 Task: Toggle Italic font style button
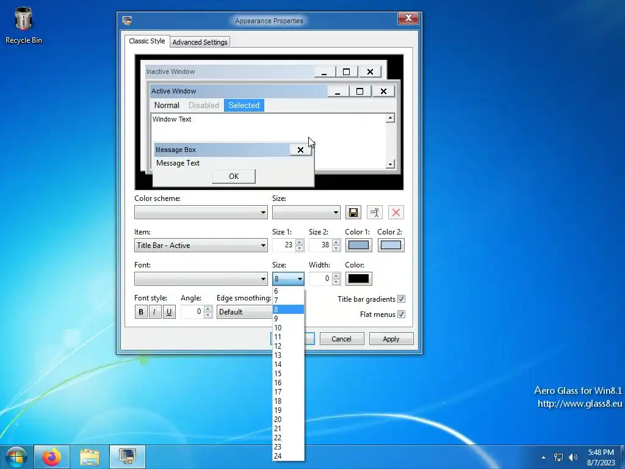pyautogui.click(x=154, y=312)
